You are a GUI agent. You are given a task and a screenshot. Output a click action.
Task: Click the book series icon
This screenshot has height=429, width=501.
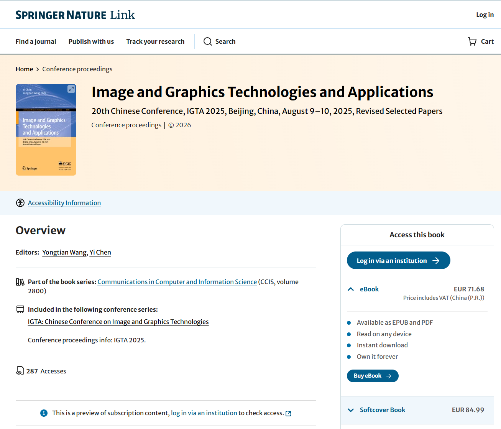(x=20, y=282)
